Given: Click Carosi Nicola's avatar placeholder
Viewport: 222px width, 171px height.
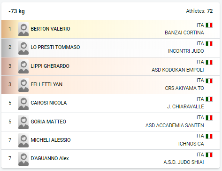Looking at the screenshot, I should [x=23, y=103].
